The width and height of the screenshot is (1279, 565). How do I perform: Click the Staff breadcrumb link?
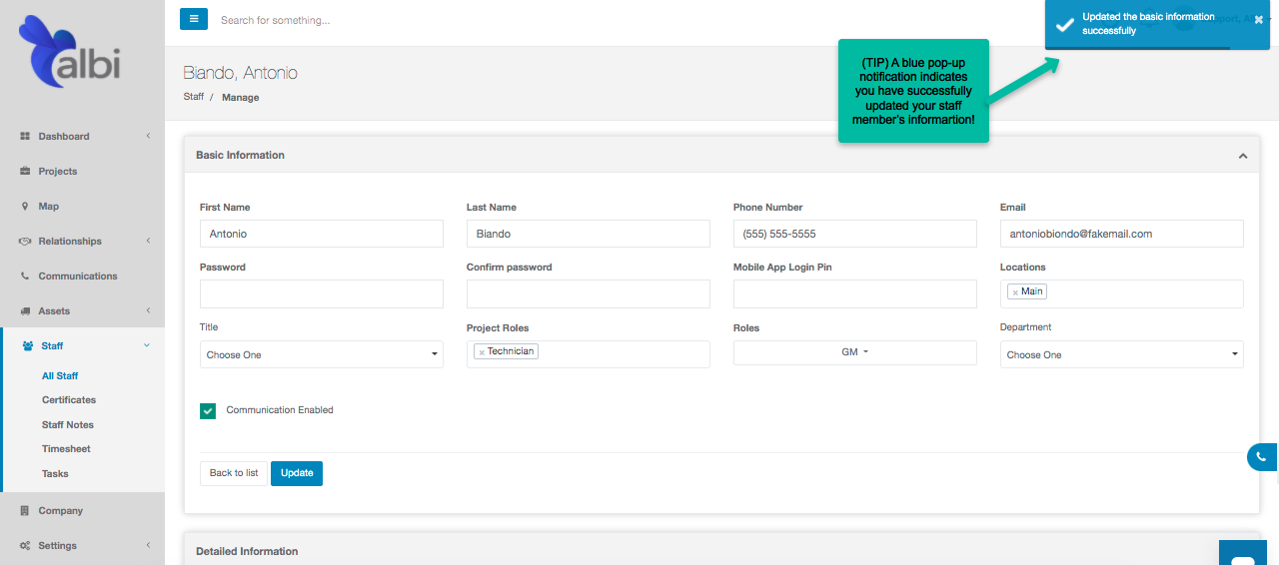coord(194,97)
